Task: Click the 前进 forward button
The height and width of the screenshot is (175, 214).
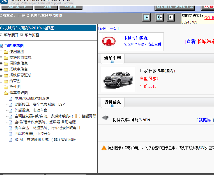Action: 71,8
